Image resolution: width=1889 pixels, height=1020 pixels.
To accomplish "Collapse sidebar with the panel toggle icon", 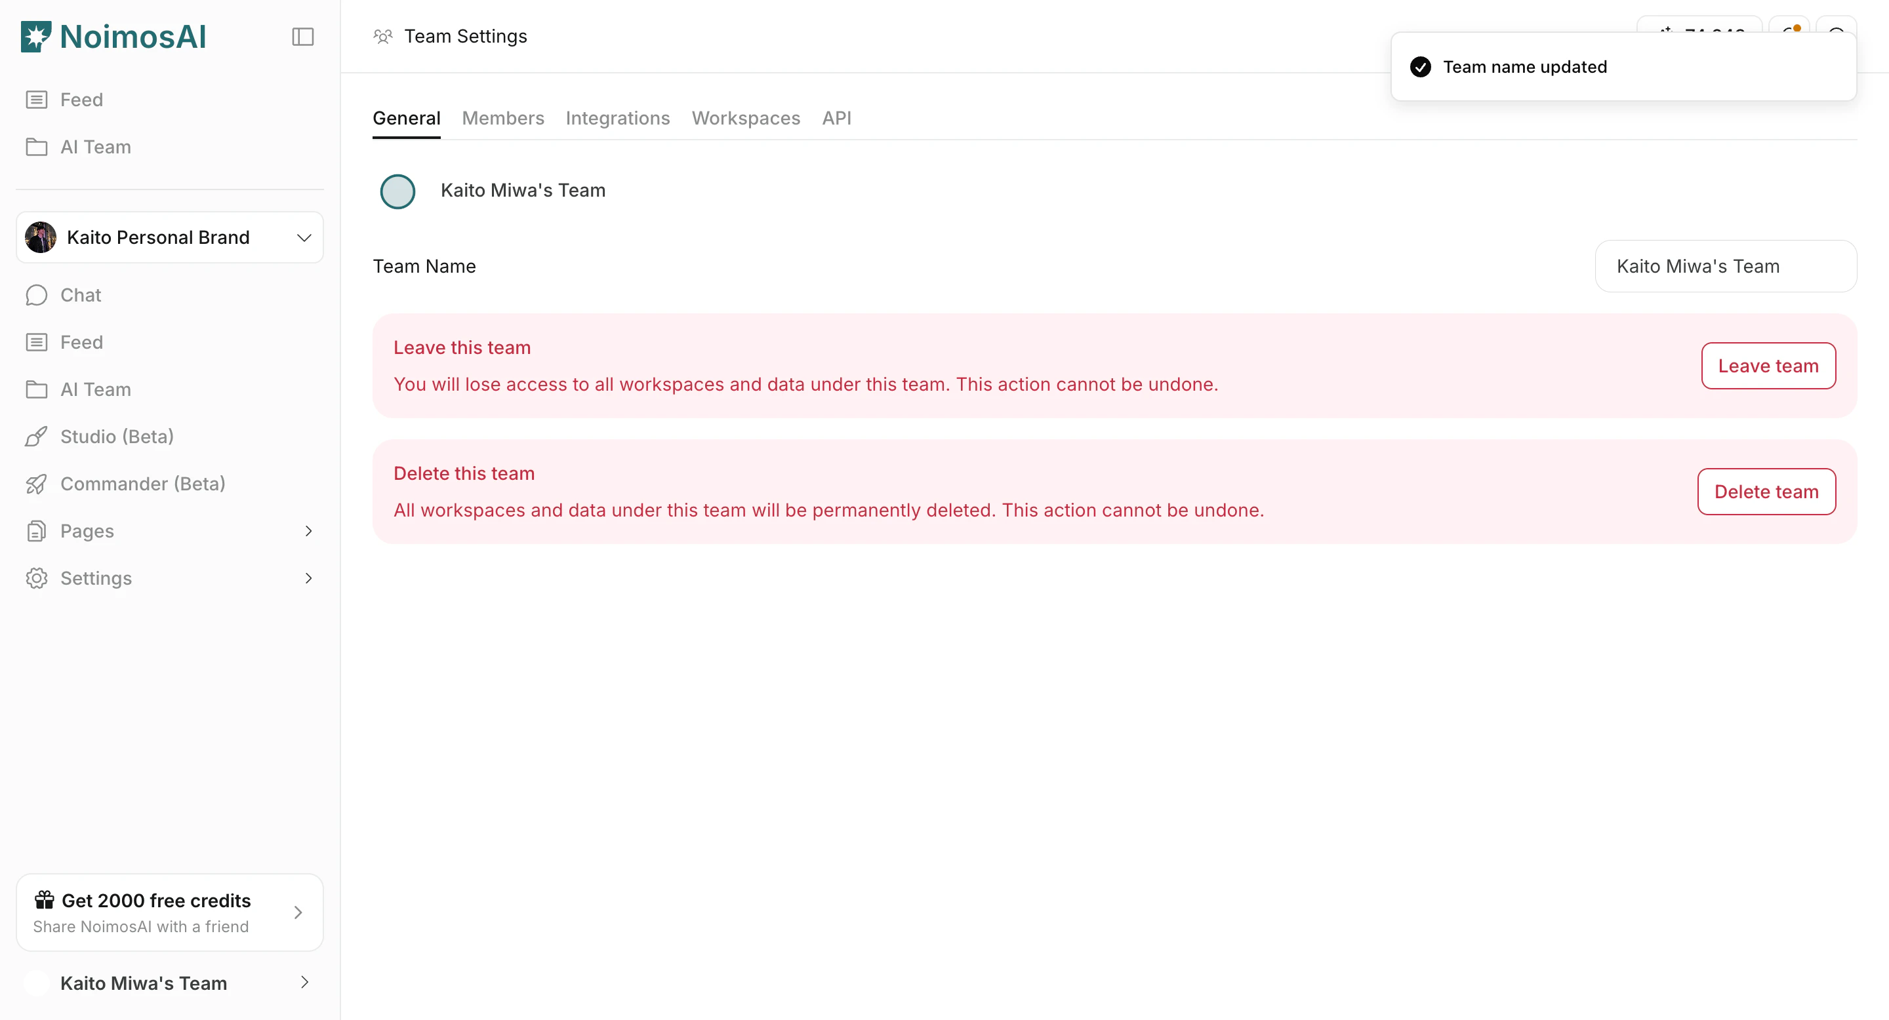I will point(302,37).
